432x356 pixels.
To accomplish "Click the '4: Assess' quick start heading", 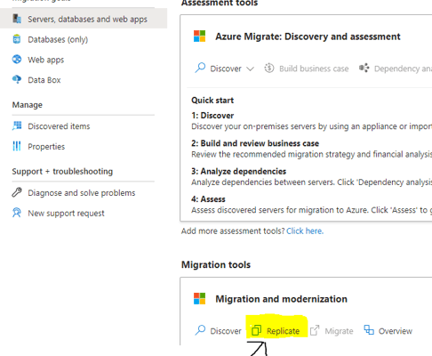I will pos(208,198).
